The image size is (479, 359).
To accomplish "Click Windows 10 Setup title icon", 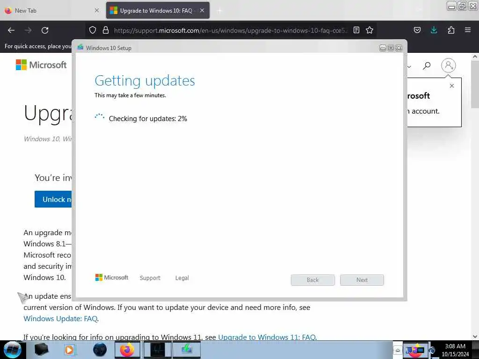I will (x=80, y=47).
